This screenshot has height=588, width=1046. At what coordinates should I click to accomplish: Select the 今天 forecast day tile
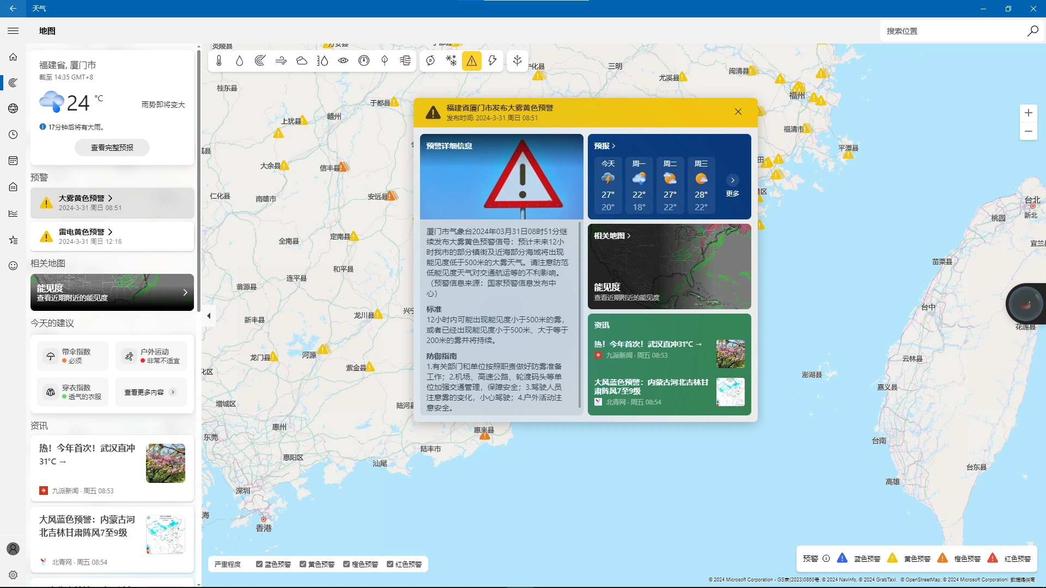608,185
